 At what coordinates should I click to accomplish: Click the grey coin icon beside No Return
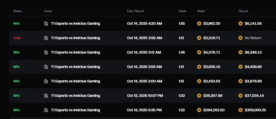click(x=241, y=38)
